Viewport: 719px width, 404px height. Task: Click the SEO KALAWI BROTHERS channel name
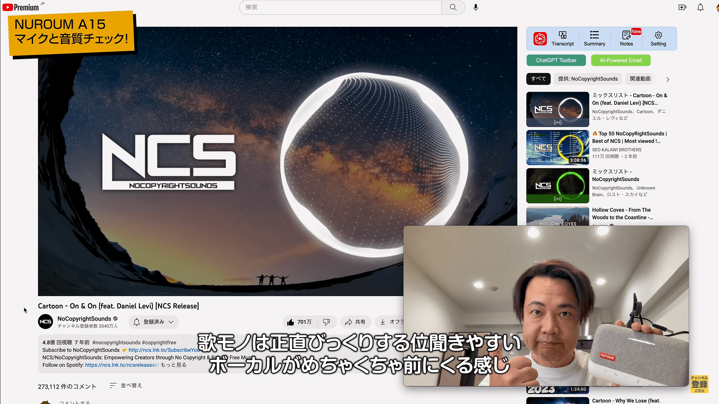(616, 150)
